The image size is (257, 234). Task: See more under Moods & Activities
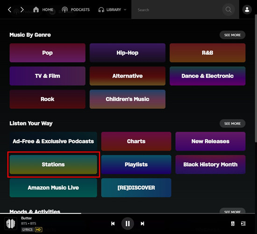click(x=232, y=211)
